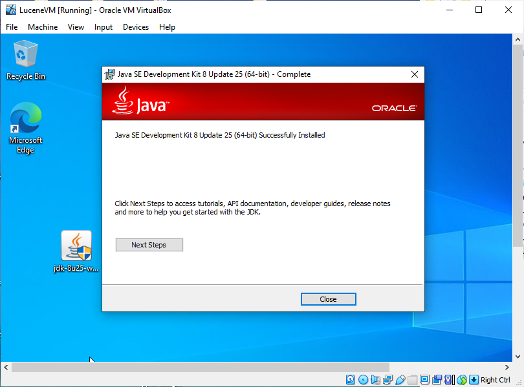Click the network adapters status icon
The height and width of the screenshot is (387, 524).
click(x=388, y=380)
